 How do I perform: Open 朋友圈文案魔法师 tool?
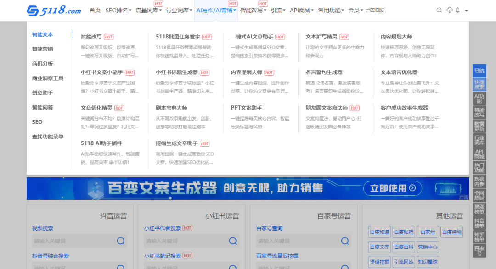(x=327, y=108)
